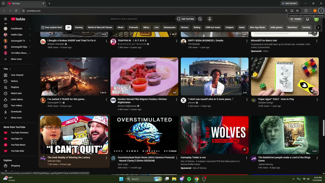Select the Restaurants filter chip
This screenshot has height=183, width=325.
pos(170,27)
